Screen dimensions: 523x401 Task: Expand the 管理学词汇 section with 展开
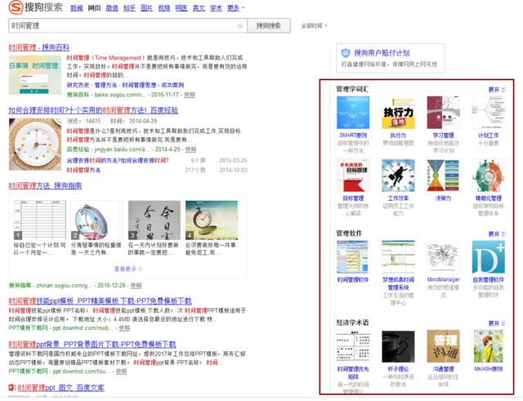coord(496,88)
